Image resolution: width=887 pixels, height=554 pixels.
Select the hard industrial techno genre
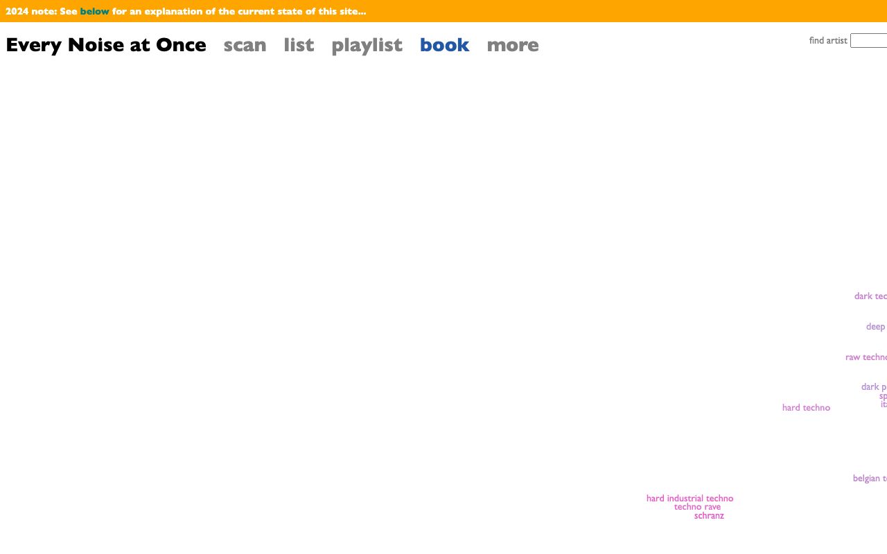point(690,498)
